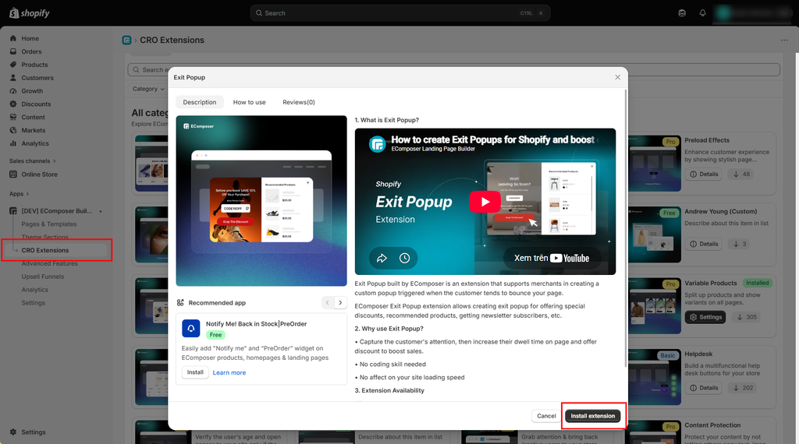Open Learn more link
The height and width of the screenshot is (444, 799).
tap(229, 373)
